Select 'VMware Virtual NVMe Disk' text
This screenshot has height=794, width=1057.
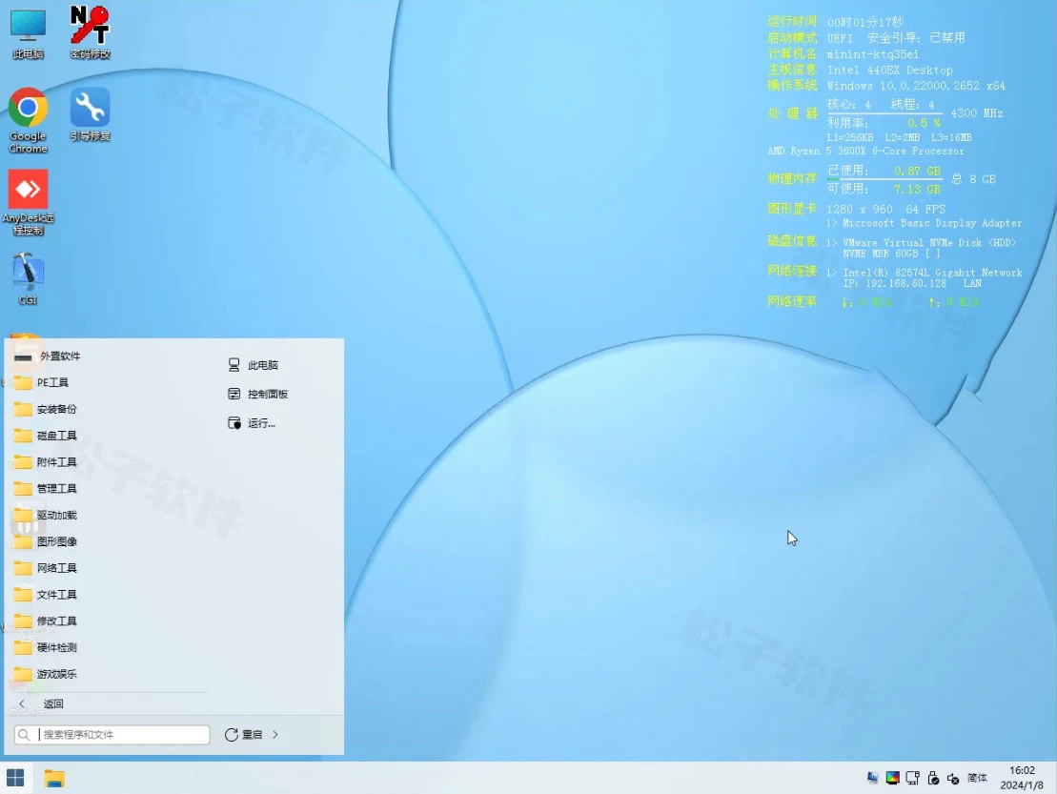point(912,243)
